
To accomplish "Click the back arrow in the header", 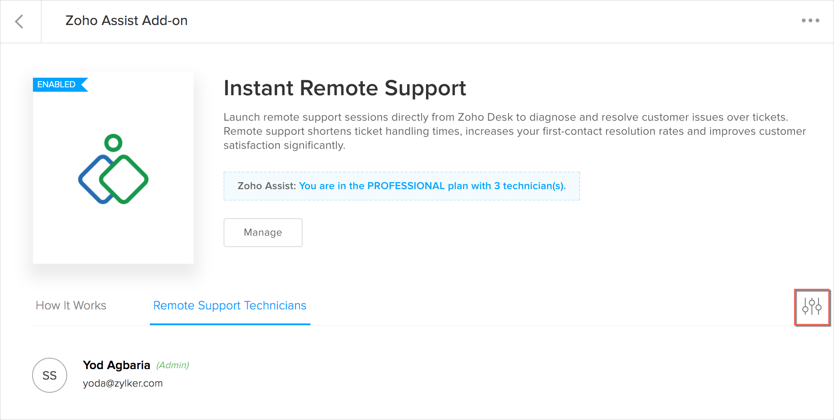I will tap(19, 22).
